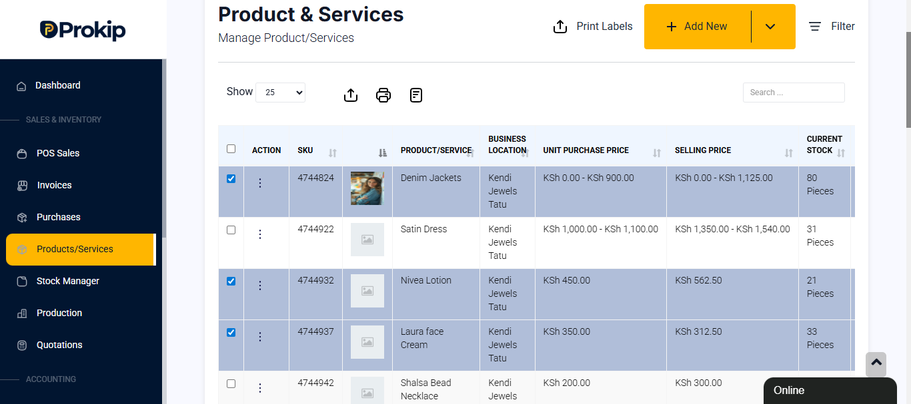Expand the Add New dropdown arrow
Image resolution: width=911 pixels, height=404 pixels.
(x=770, y=27)
